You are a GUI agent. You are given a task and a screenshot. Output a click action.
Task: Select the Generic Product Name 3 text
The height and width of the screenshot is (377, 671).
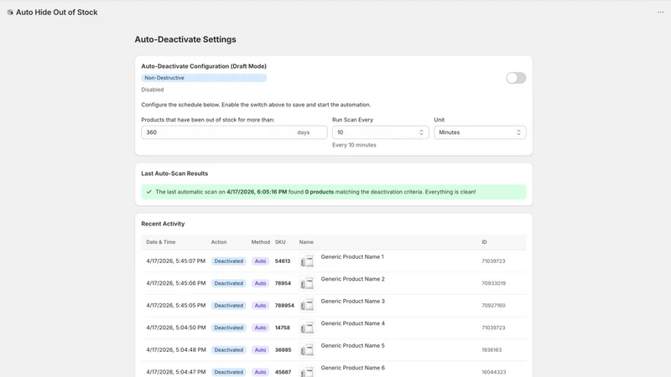coord(352,302)
